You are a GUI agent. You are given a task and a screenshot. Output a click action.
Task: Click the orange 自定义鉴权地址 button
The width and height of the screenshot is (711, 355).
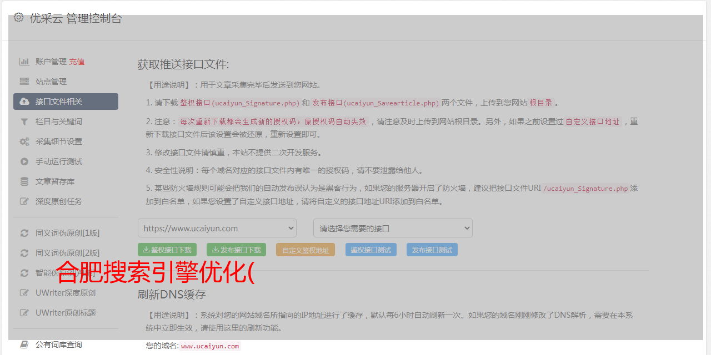click(x=306, y=250)
